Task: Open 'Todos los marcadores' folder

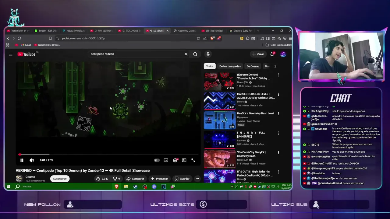Action: coord(279,45)
